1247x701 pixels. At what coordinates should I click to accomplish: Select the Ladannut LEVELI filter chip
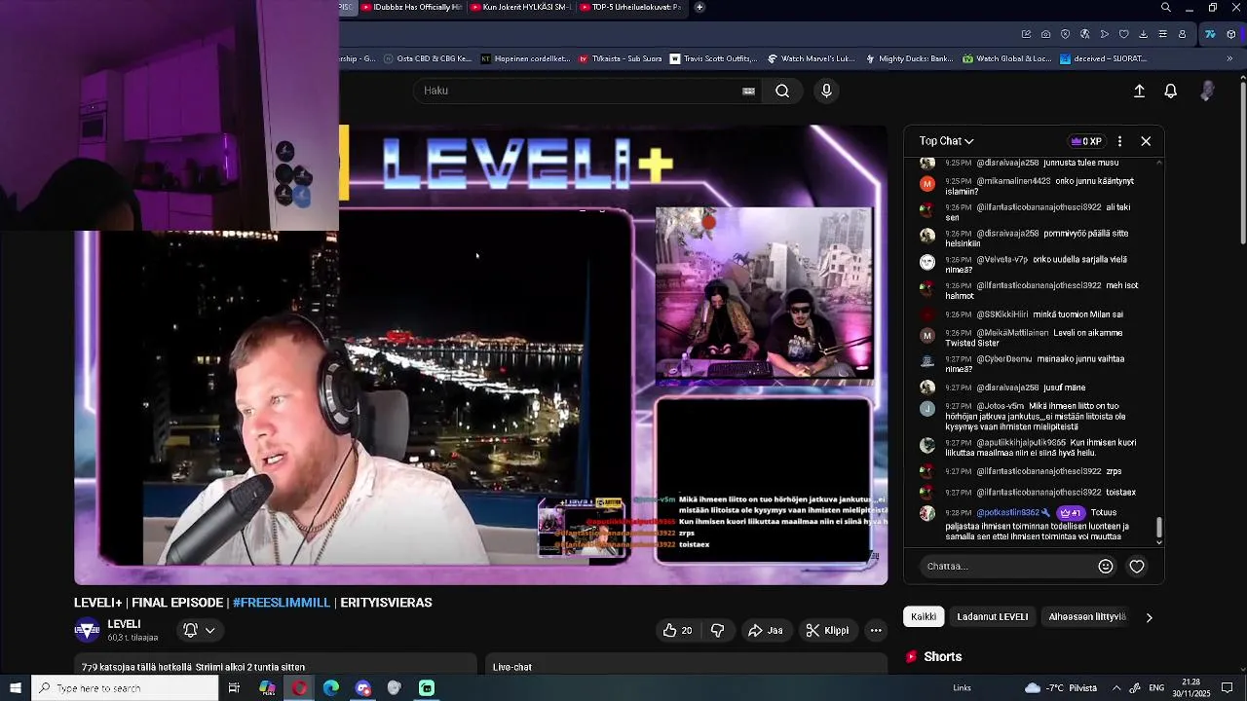point(992,616)
